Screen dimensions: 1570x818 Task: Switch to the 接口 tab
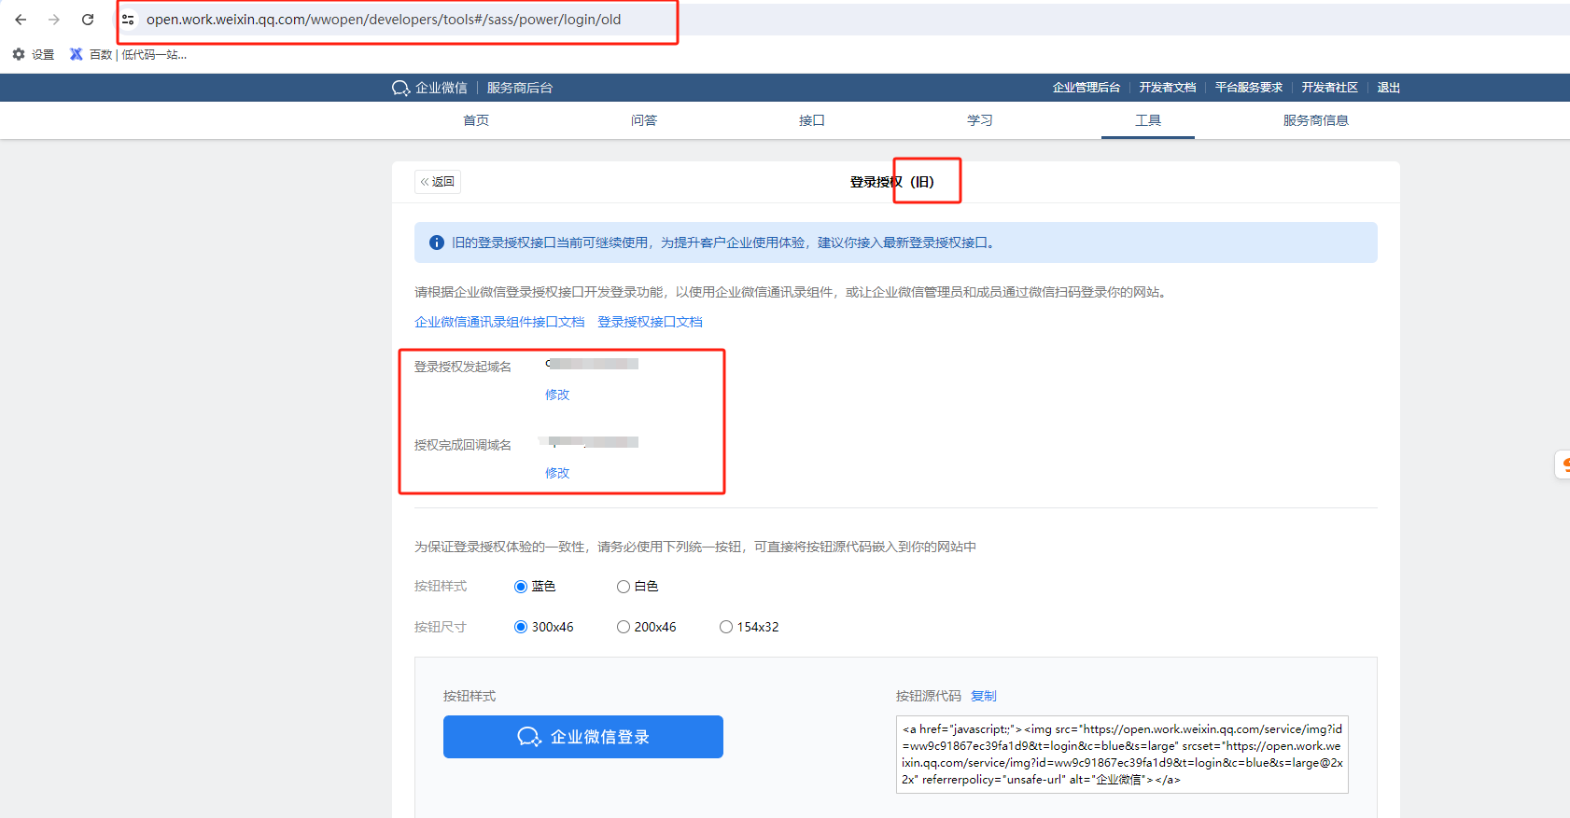811,120
